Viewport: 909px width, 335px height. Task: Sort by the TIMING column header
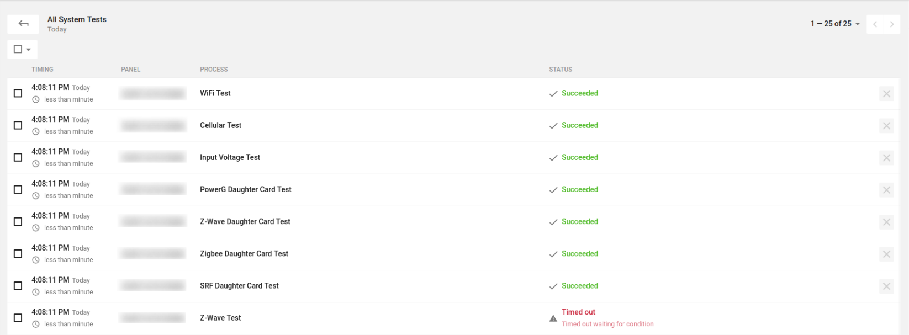(x=43, y=69)
